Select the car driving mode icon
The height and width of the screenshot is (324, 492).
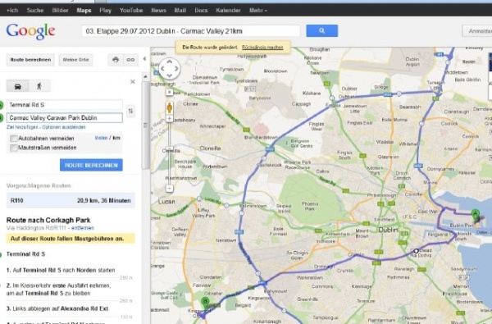[x=17, y=86]
